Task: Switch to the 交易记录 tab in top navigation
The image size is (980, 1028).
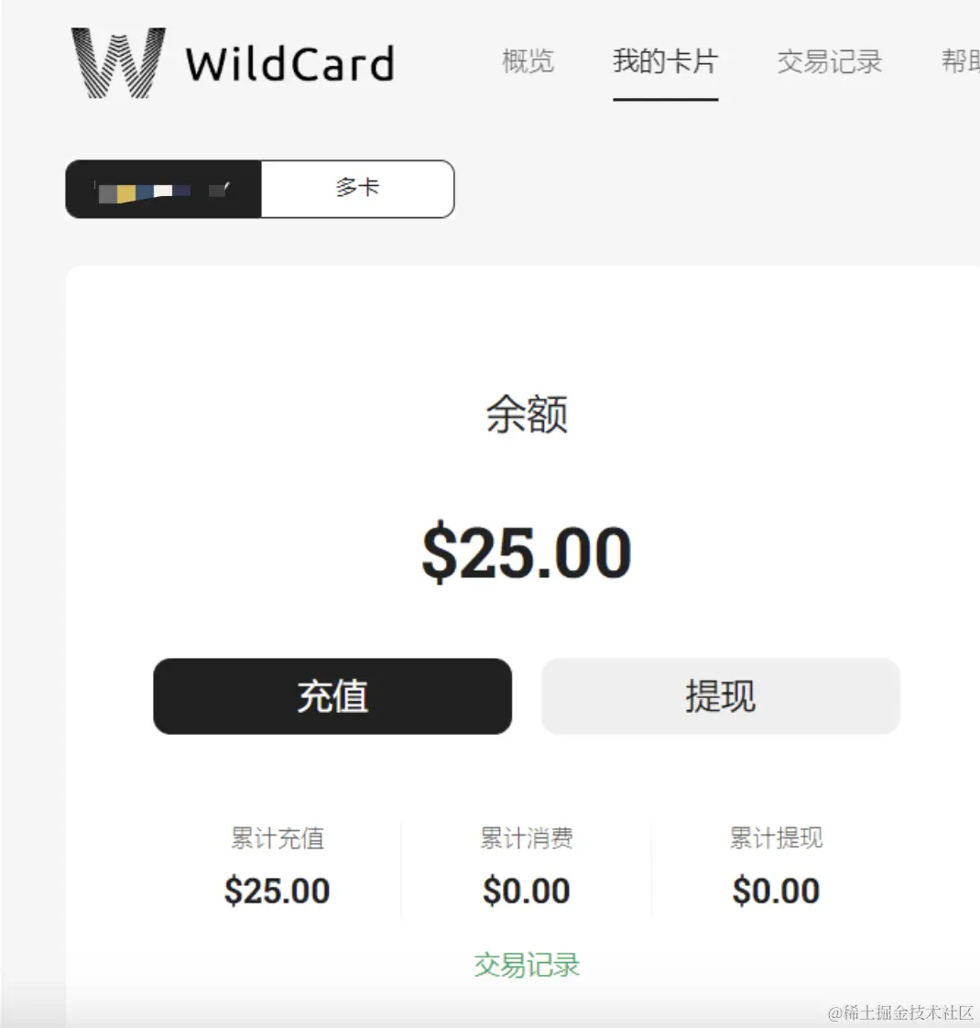Action: click(x=830, y=61)
